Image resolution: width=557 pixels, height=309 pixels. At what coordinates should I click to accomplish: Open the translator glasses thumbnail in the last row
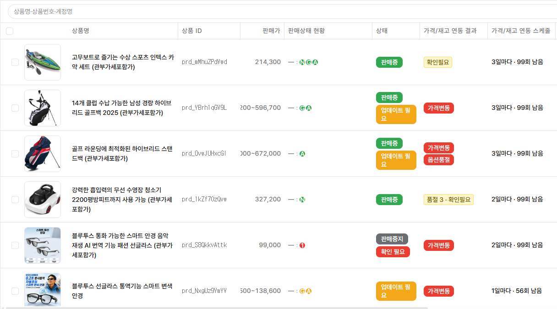43,290
